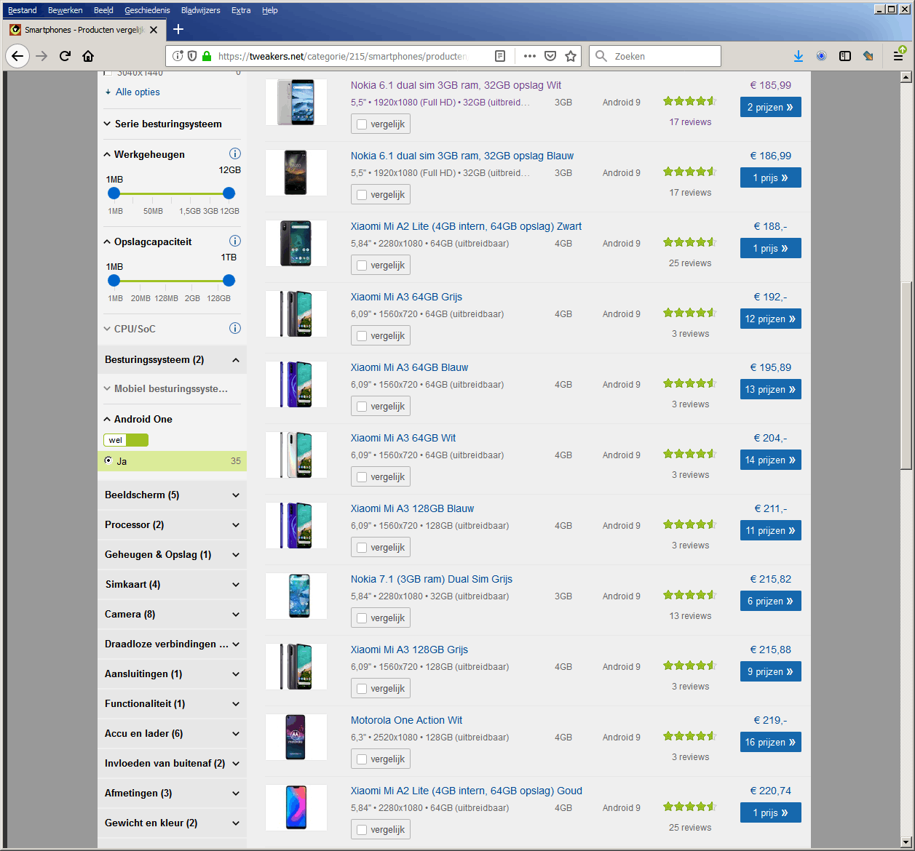915x851 pixels.
Task: Check vergelijk for Xiaomi Mi A2 Lite Zwart
Action: [362, 265]
